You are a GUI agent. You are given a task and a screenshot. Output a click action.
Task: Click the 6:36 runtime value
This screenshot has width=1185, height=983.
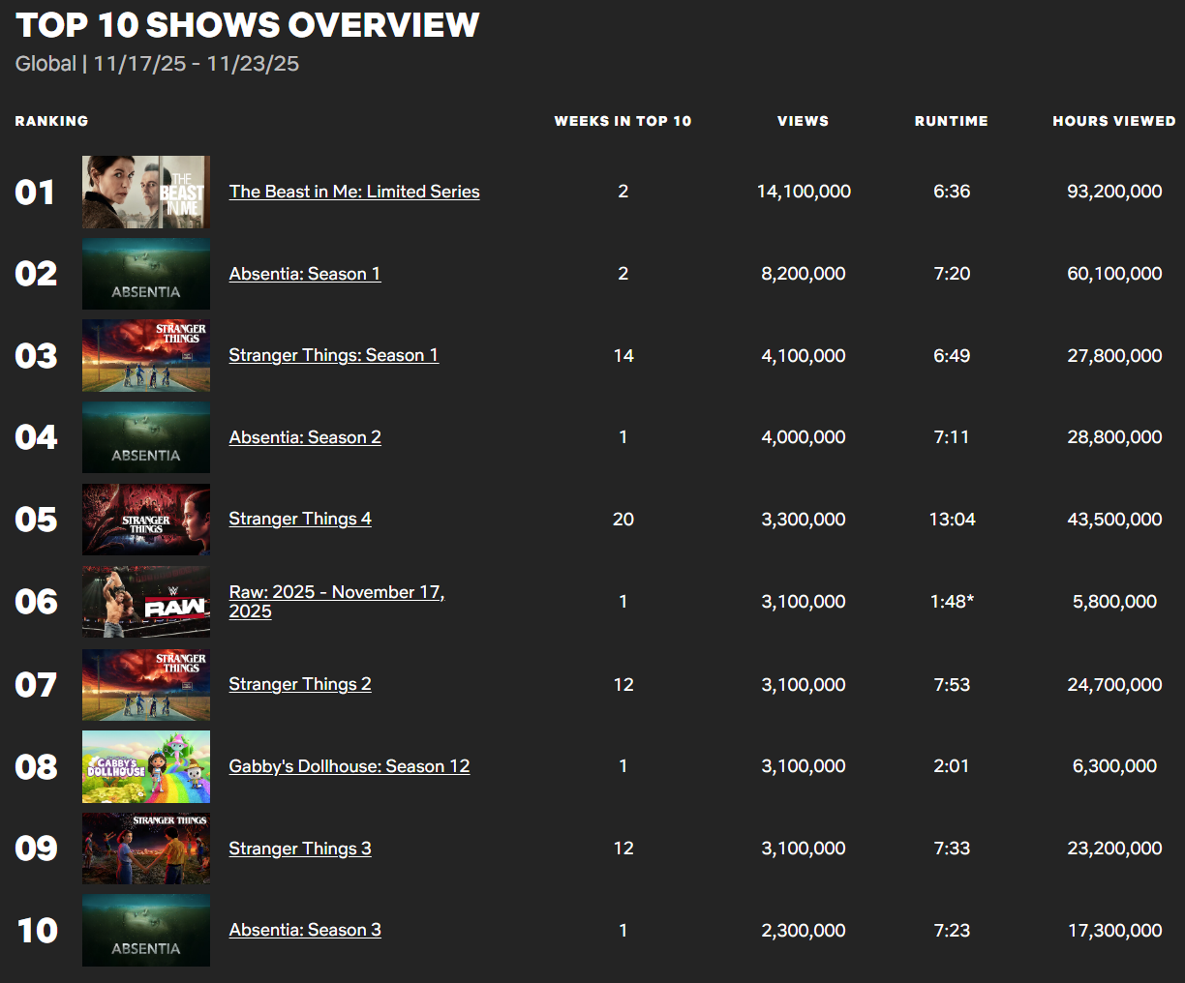952,192
